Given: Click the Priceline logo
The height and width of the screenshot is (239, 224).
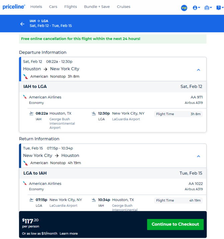Looking at the screenshot, I should click(x=14, y=7).
